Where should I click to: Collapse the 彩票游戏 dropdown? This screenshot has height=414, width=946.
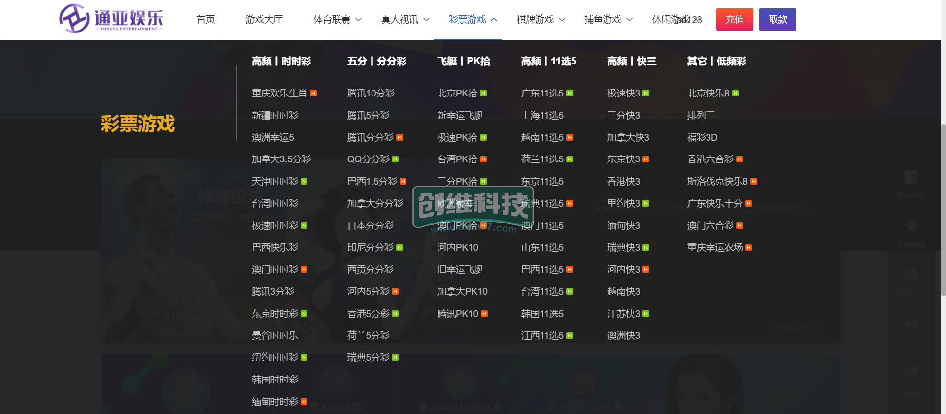473,19
